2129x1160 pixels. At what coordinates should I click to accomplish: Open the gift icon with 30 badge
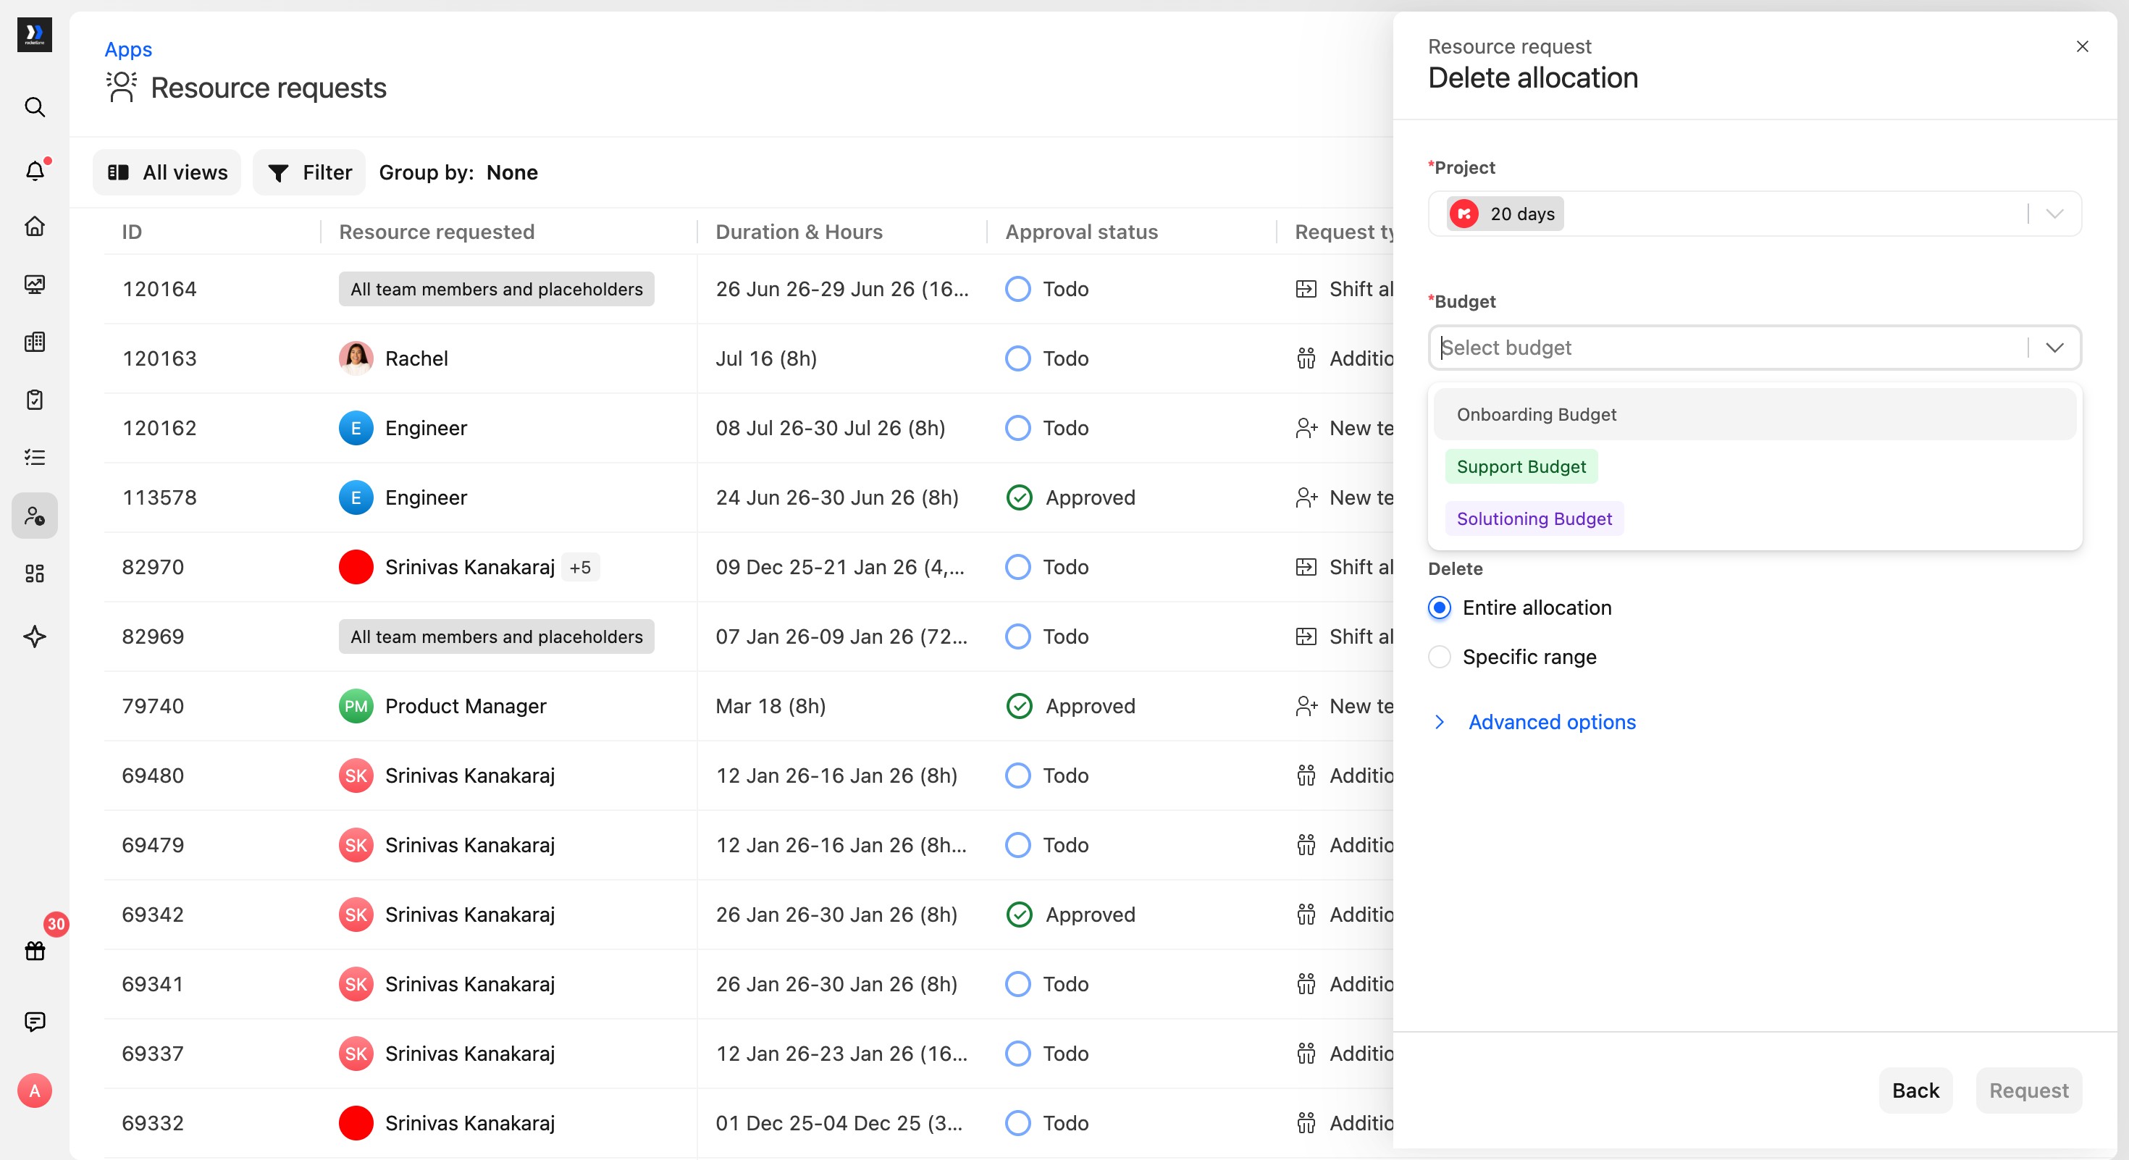tap(35, 951)
